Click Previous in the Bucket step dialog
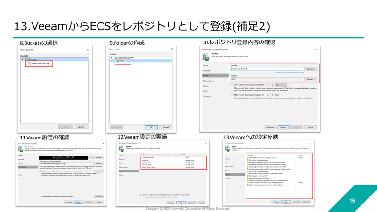 pos(270,127)
